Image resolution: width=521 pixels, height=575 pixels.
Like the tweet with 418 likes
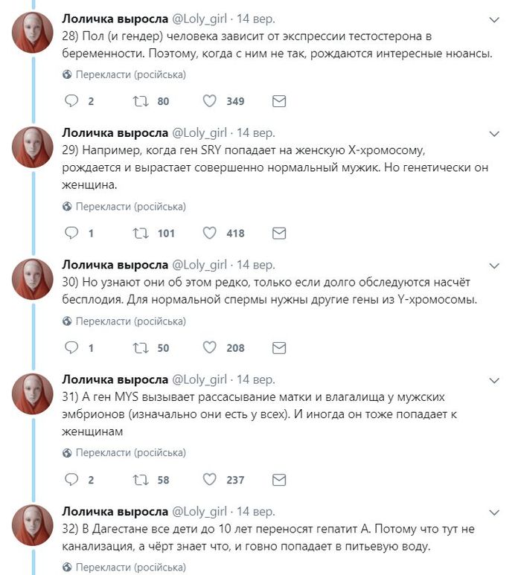tap(210, 233)
